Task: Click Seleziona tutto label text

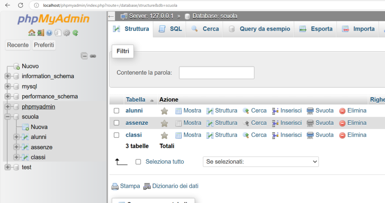Action: (165, 162)
